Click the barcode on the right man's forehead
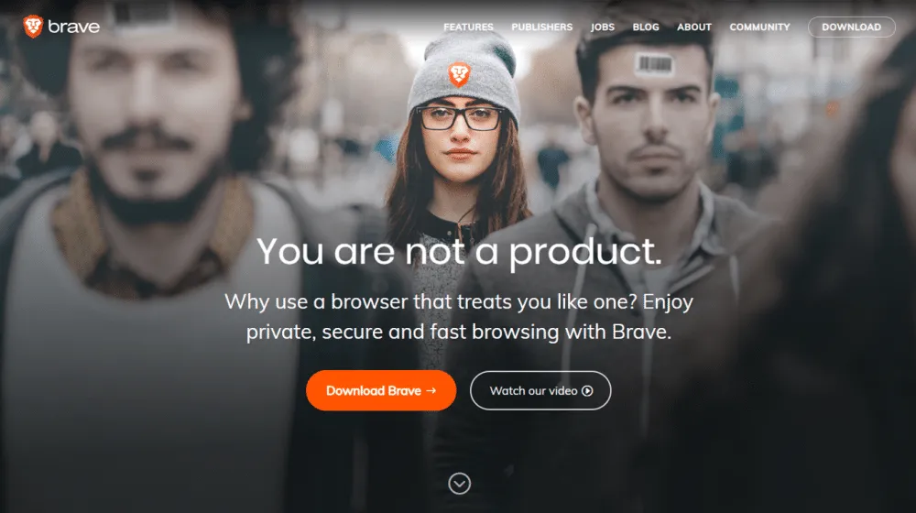 click(654, 64)
